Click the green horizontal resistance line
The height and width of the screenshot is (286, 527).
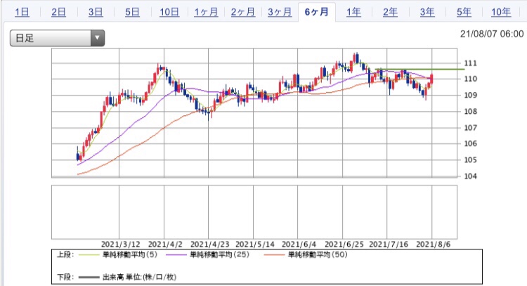419,70
